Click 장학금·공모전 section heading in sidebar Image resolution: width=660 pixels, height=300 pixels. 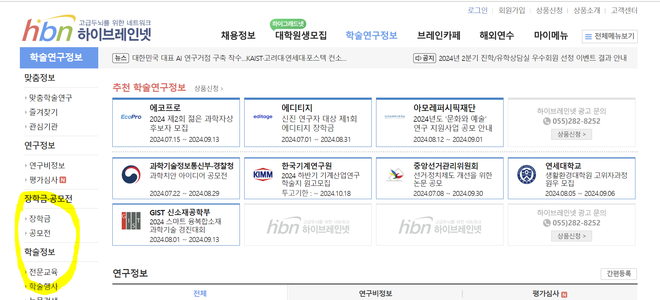point(48,199)
